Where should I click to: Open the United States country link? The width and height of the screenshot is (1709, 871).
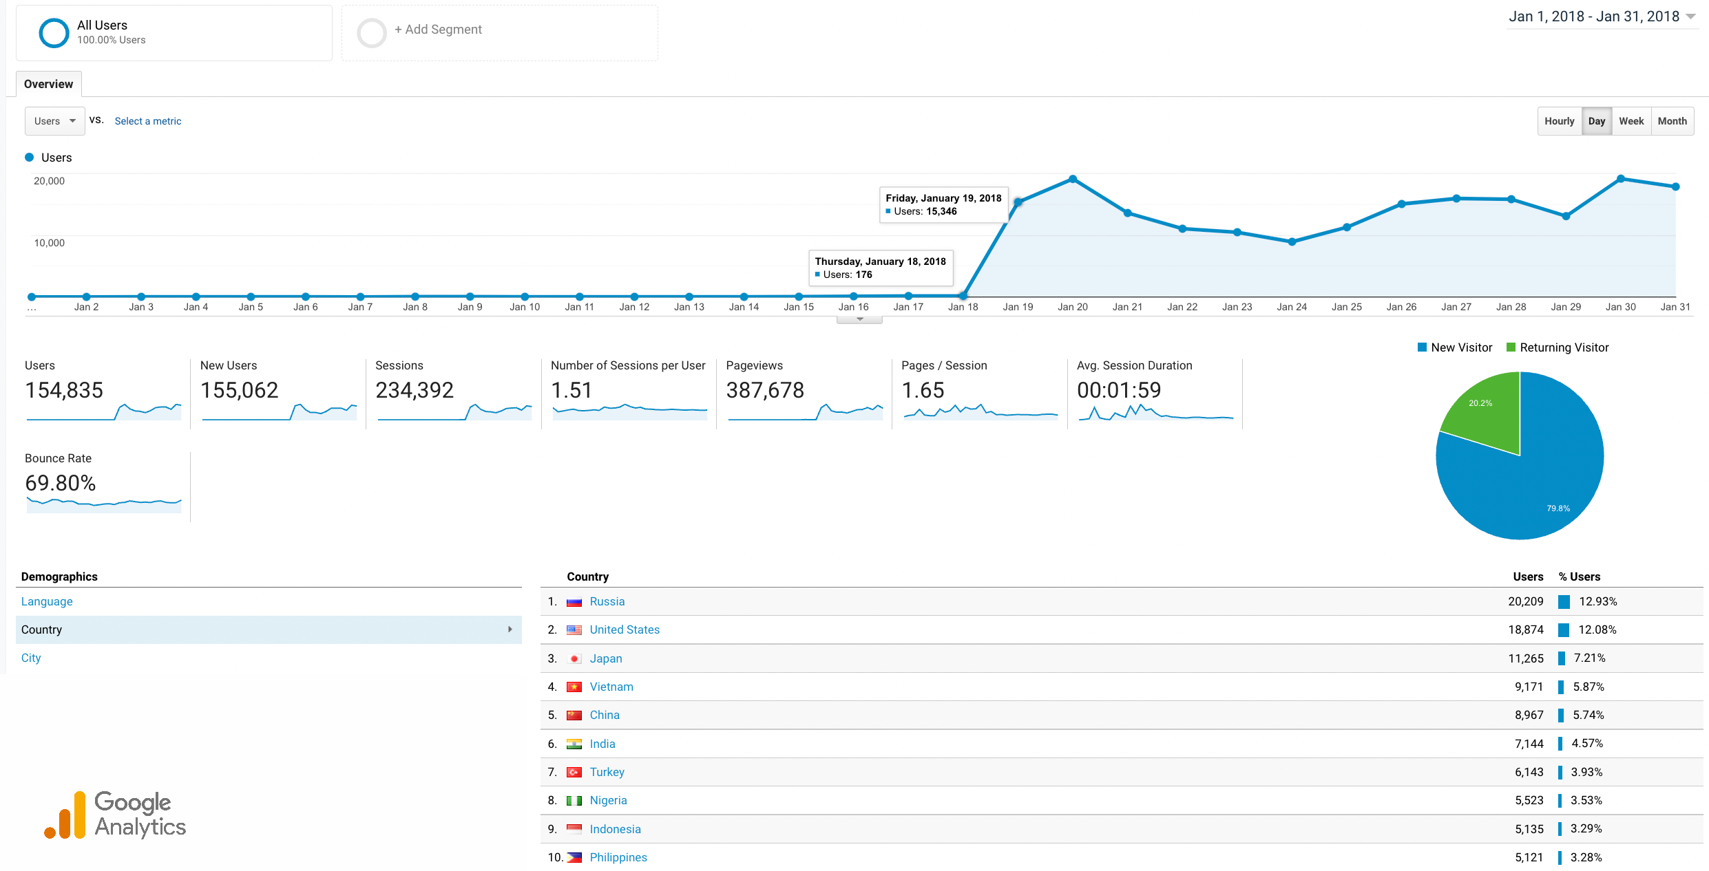[x=625, y=630]
